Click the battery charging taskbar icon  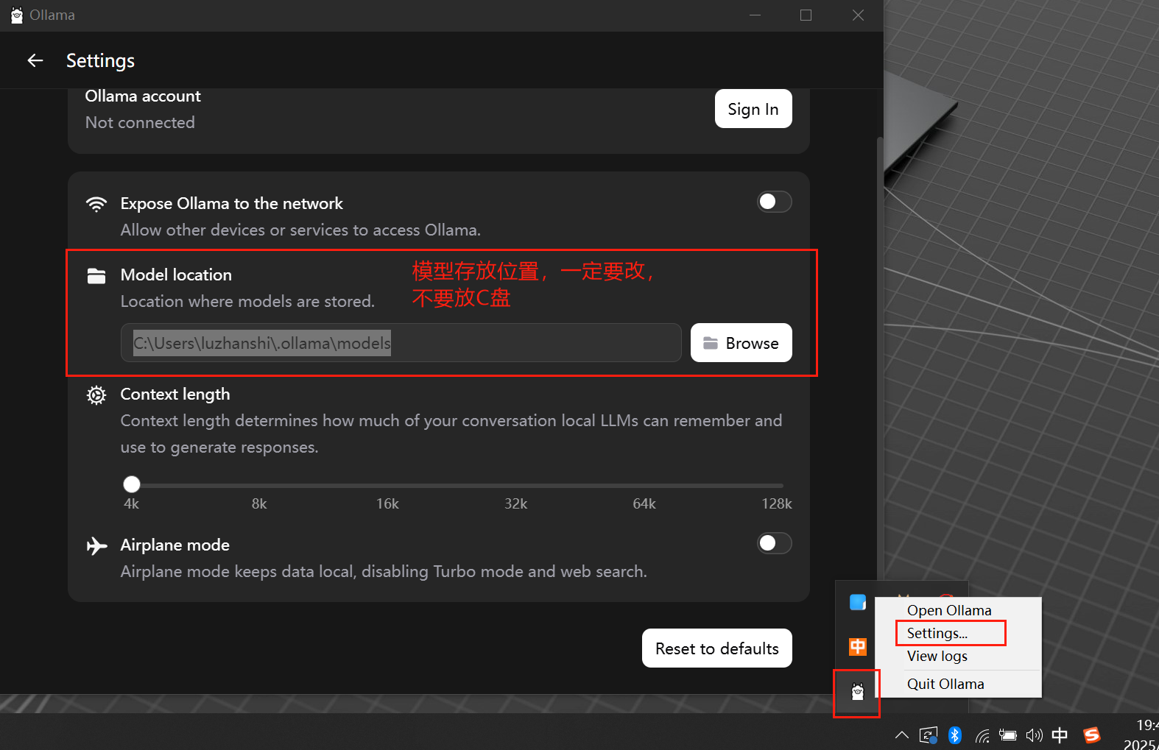pyautogui.click(x=1008, y=735)
